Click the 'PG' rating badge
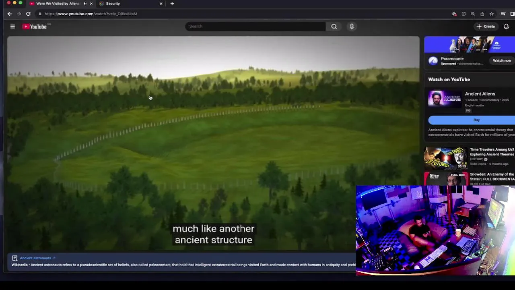The width and height of the screenshot is (515, 290). [468, 111]
